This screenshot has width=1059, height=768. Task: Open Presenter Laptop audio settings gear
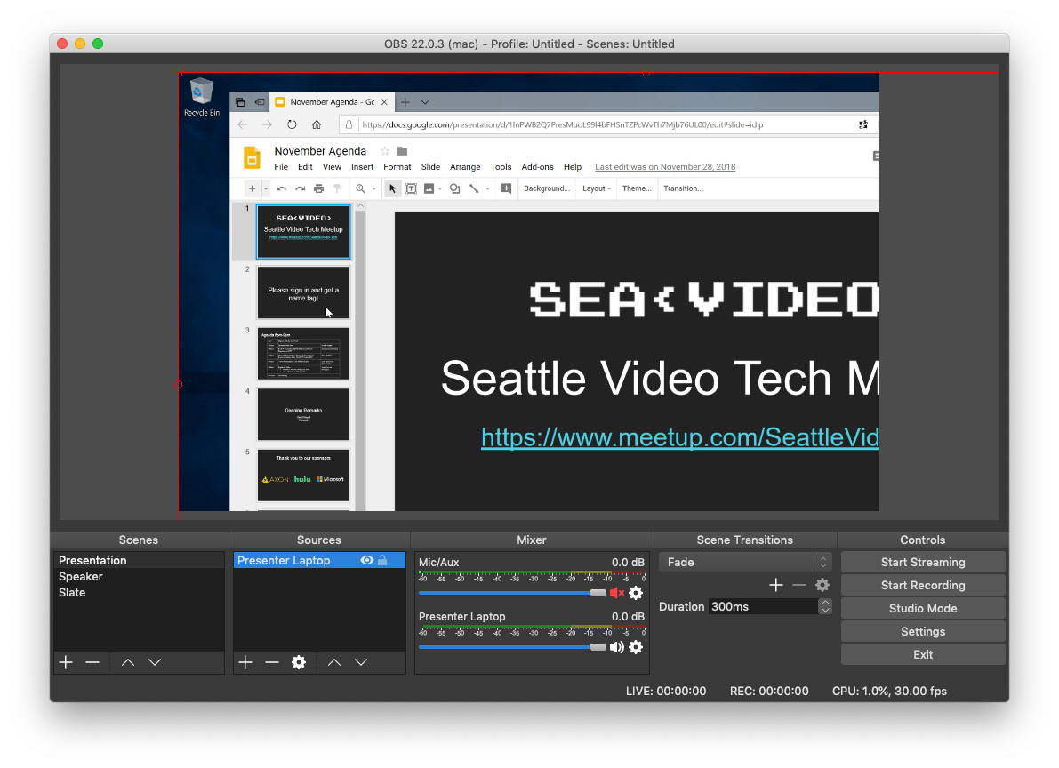[x=636, y=647]
